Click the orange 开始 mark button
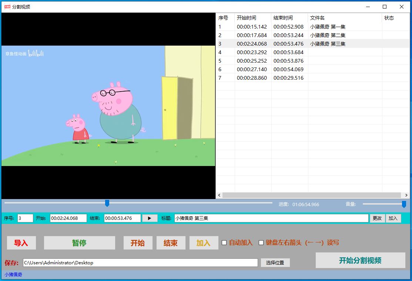Viewport: 412px width, 281px height. (x=137, y=243)
